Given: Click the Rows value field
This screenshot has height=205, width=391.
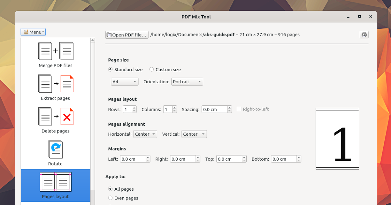Looking at the screenshot, I should coord(127,109).
